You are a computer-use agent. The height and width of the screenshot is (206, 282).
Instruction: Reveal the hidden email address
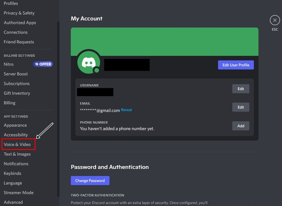point(126,110)
